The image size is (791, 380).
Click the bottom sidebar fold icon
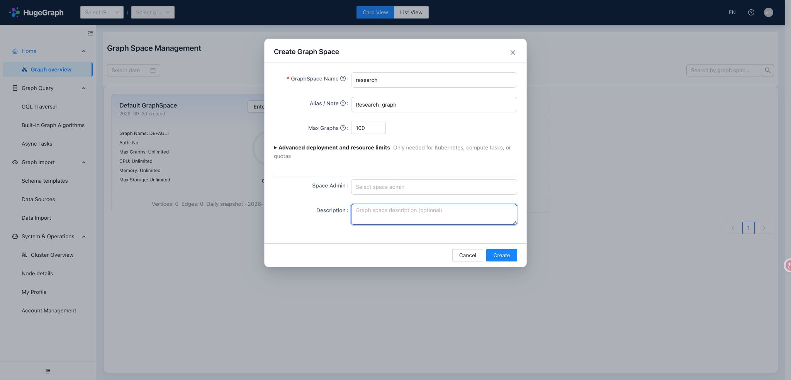[48, 371]
